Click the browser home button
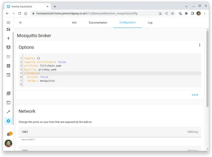 point(26,13)
